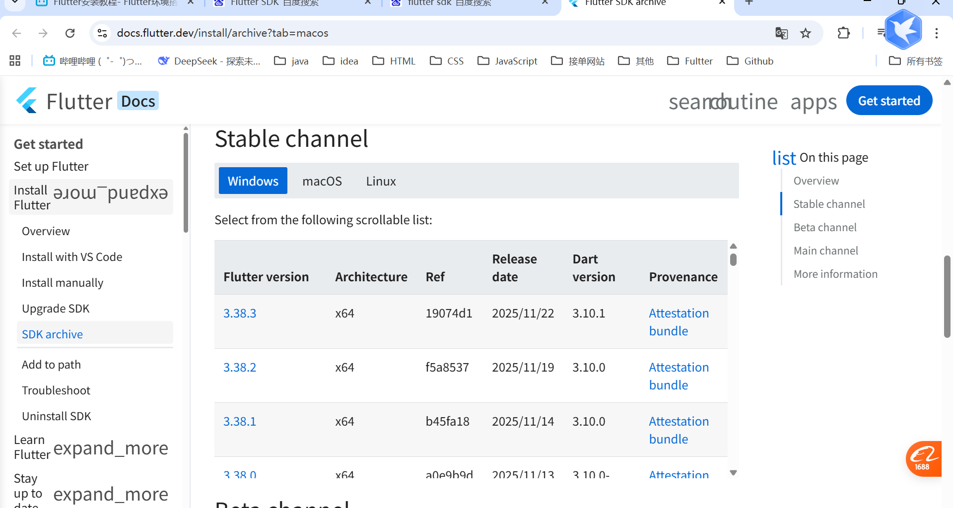
Task: Bookmark this page with the star icon
Action: pos(806,33)
